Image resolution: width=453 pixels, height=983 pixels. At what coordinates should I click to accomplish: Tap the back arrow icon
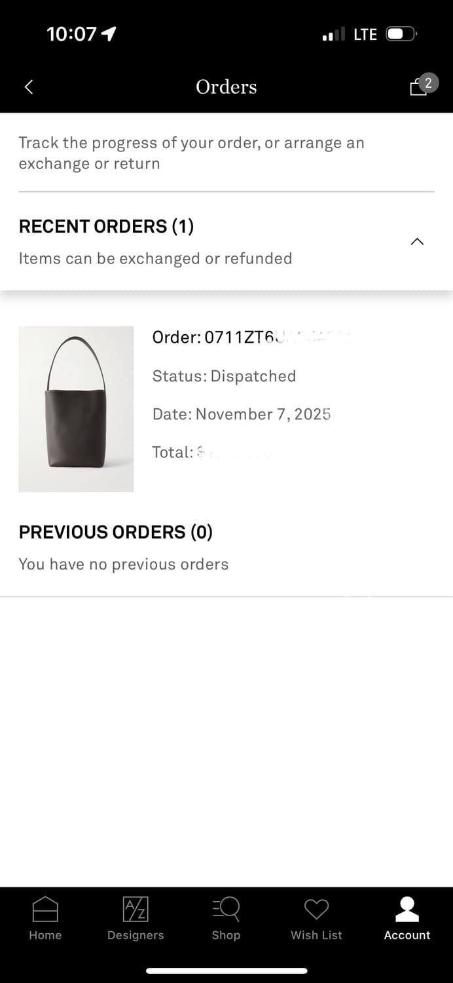pos(29,87)
